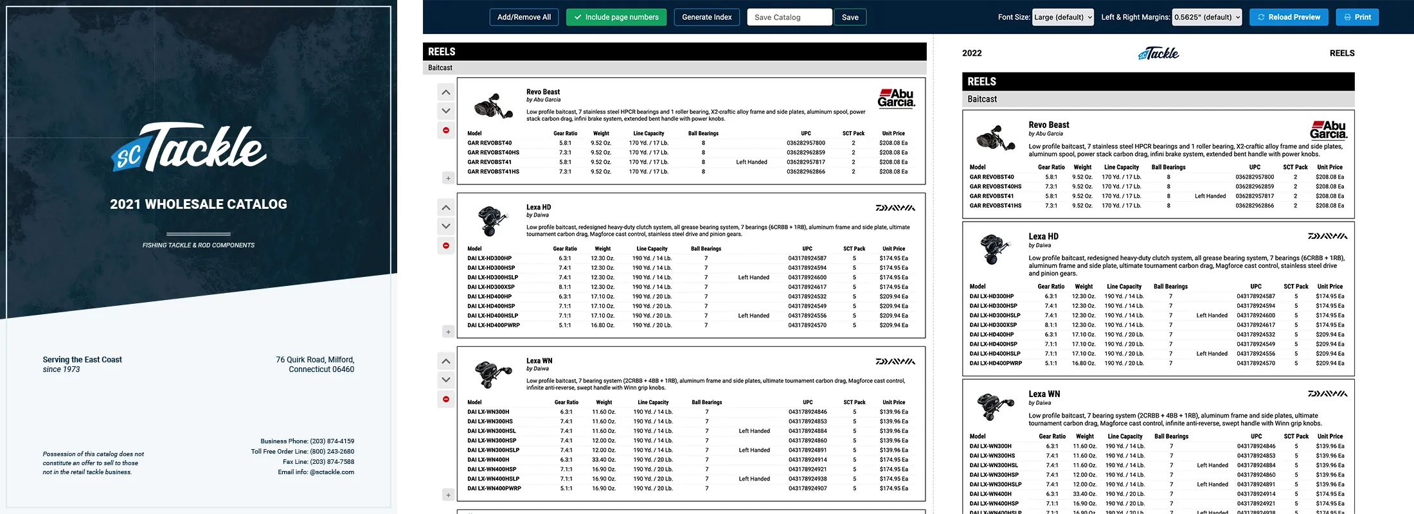The height and width of the screenshot is (514, 1414).
Task: Focus the Save Catalog name field
Action: pos(789,17)
